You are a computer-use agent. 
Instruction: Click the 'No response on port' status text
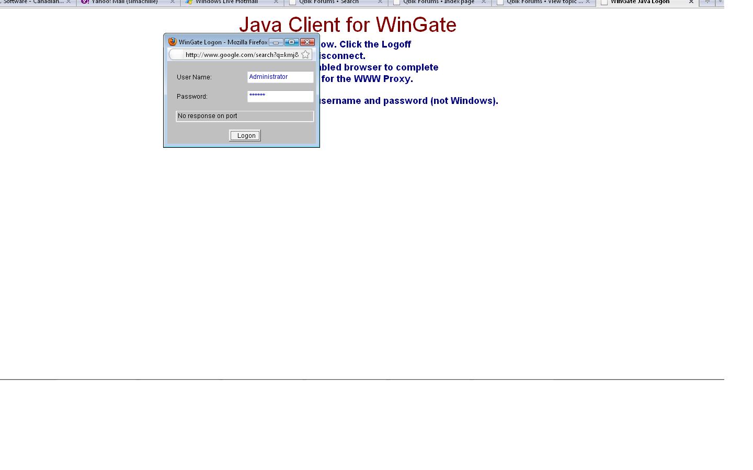pos(208,116)
